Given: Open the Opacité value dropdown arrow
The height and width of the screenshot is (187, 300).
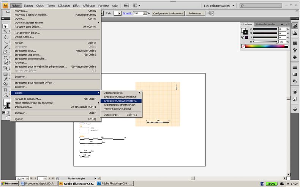Looking at the screenshot, I should pos(145,13).
